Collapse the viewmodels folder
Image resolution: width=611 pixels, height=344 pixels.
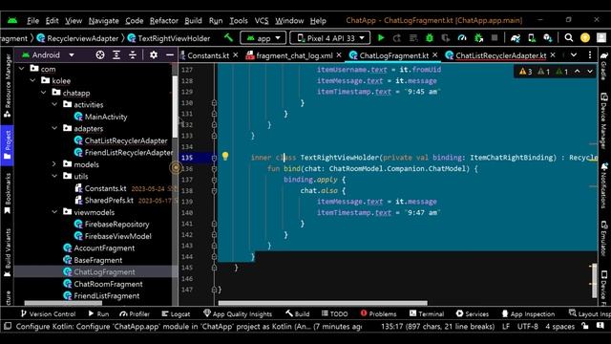[55, 212]
